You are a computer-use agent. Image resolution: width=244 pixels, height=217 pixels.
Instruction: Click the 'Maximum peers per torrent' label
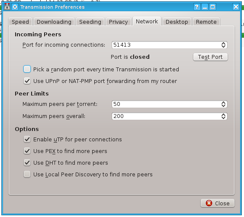[60, 104]
